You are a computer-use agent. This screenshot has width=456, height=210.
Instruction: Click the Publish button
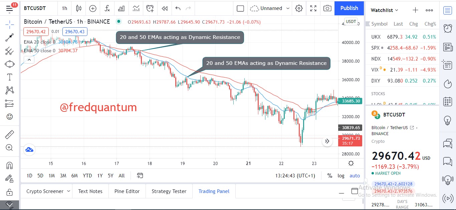349,8
